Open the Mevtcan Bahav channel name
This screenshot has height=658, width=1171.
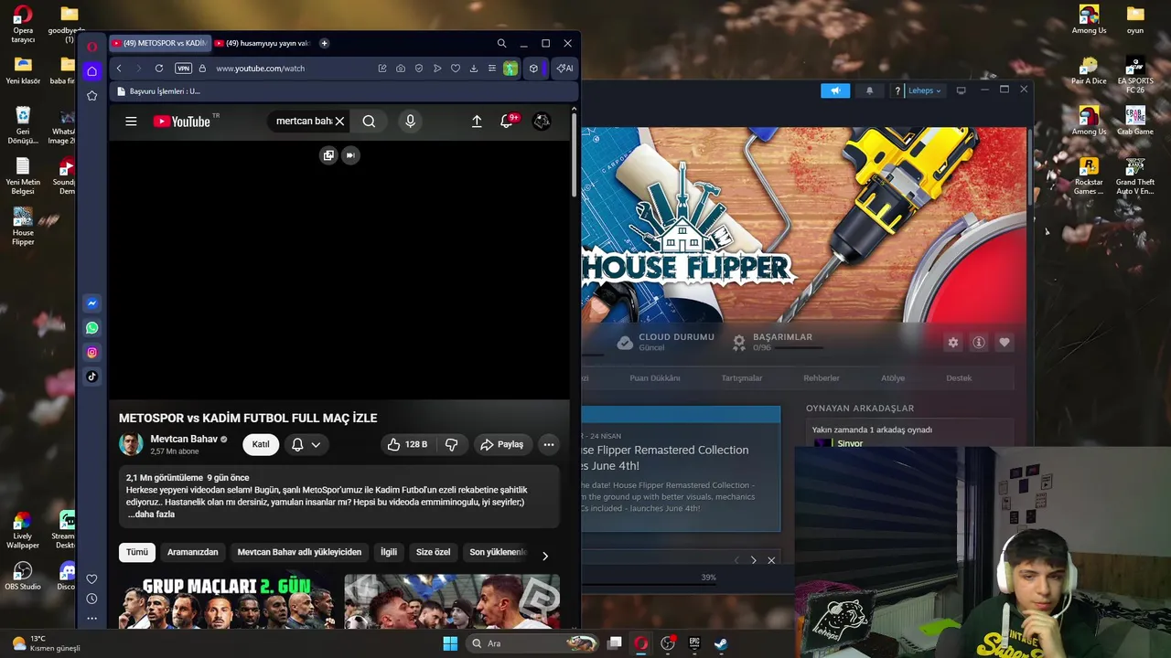coord(184,439)
